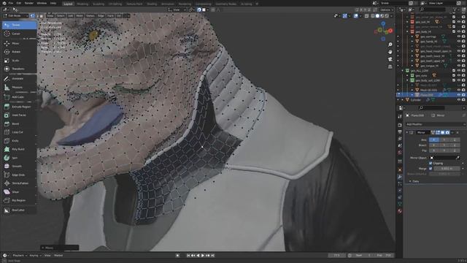Select the Rip Region tool
This screenshot has height=263, width=467.
(x=19, y=200)
